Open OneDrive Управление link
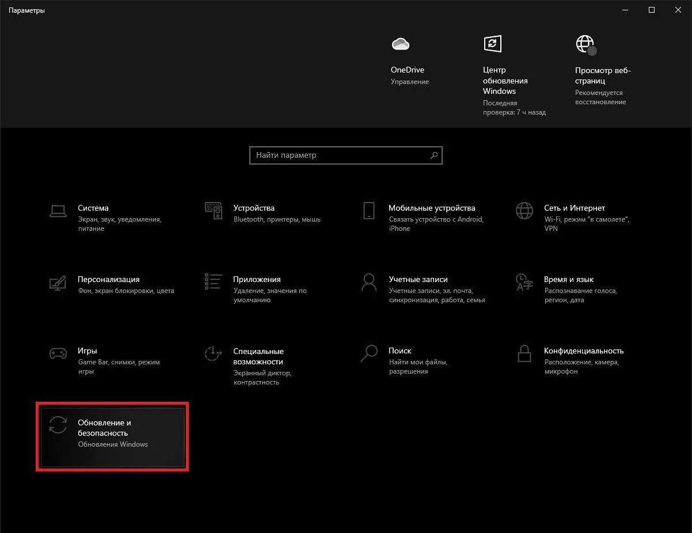Image resolution: width=692 pixels, height=533 pixels. click(409, 82)
